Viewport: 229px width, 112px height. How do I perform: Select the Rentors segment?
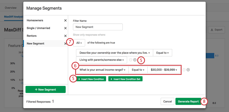(x=32, y=36)
